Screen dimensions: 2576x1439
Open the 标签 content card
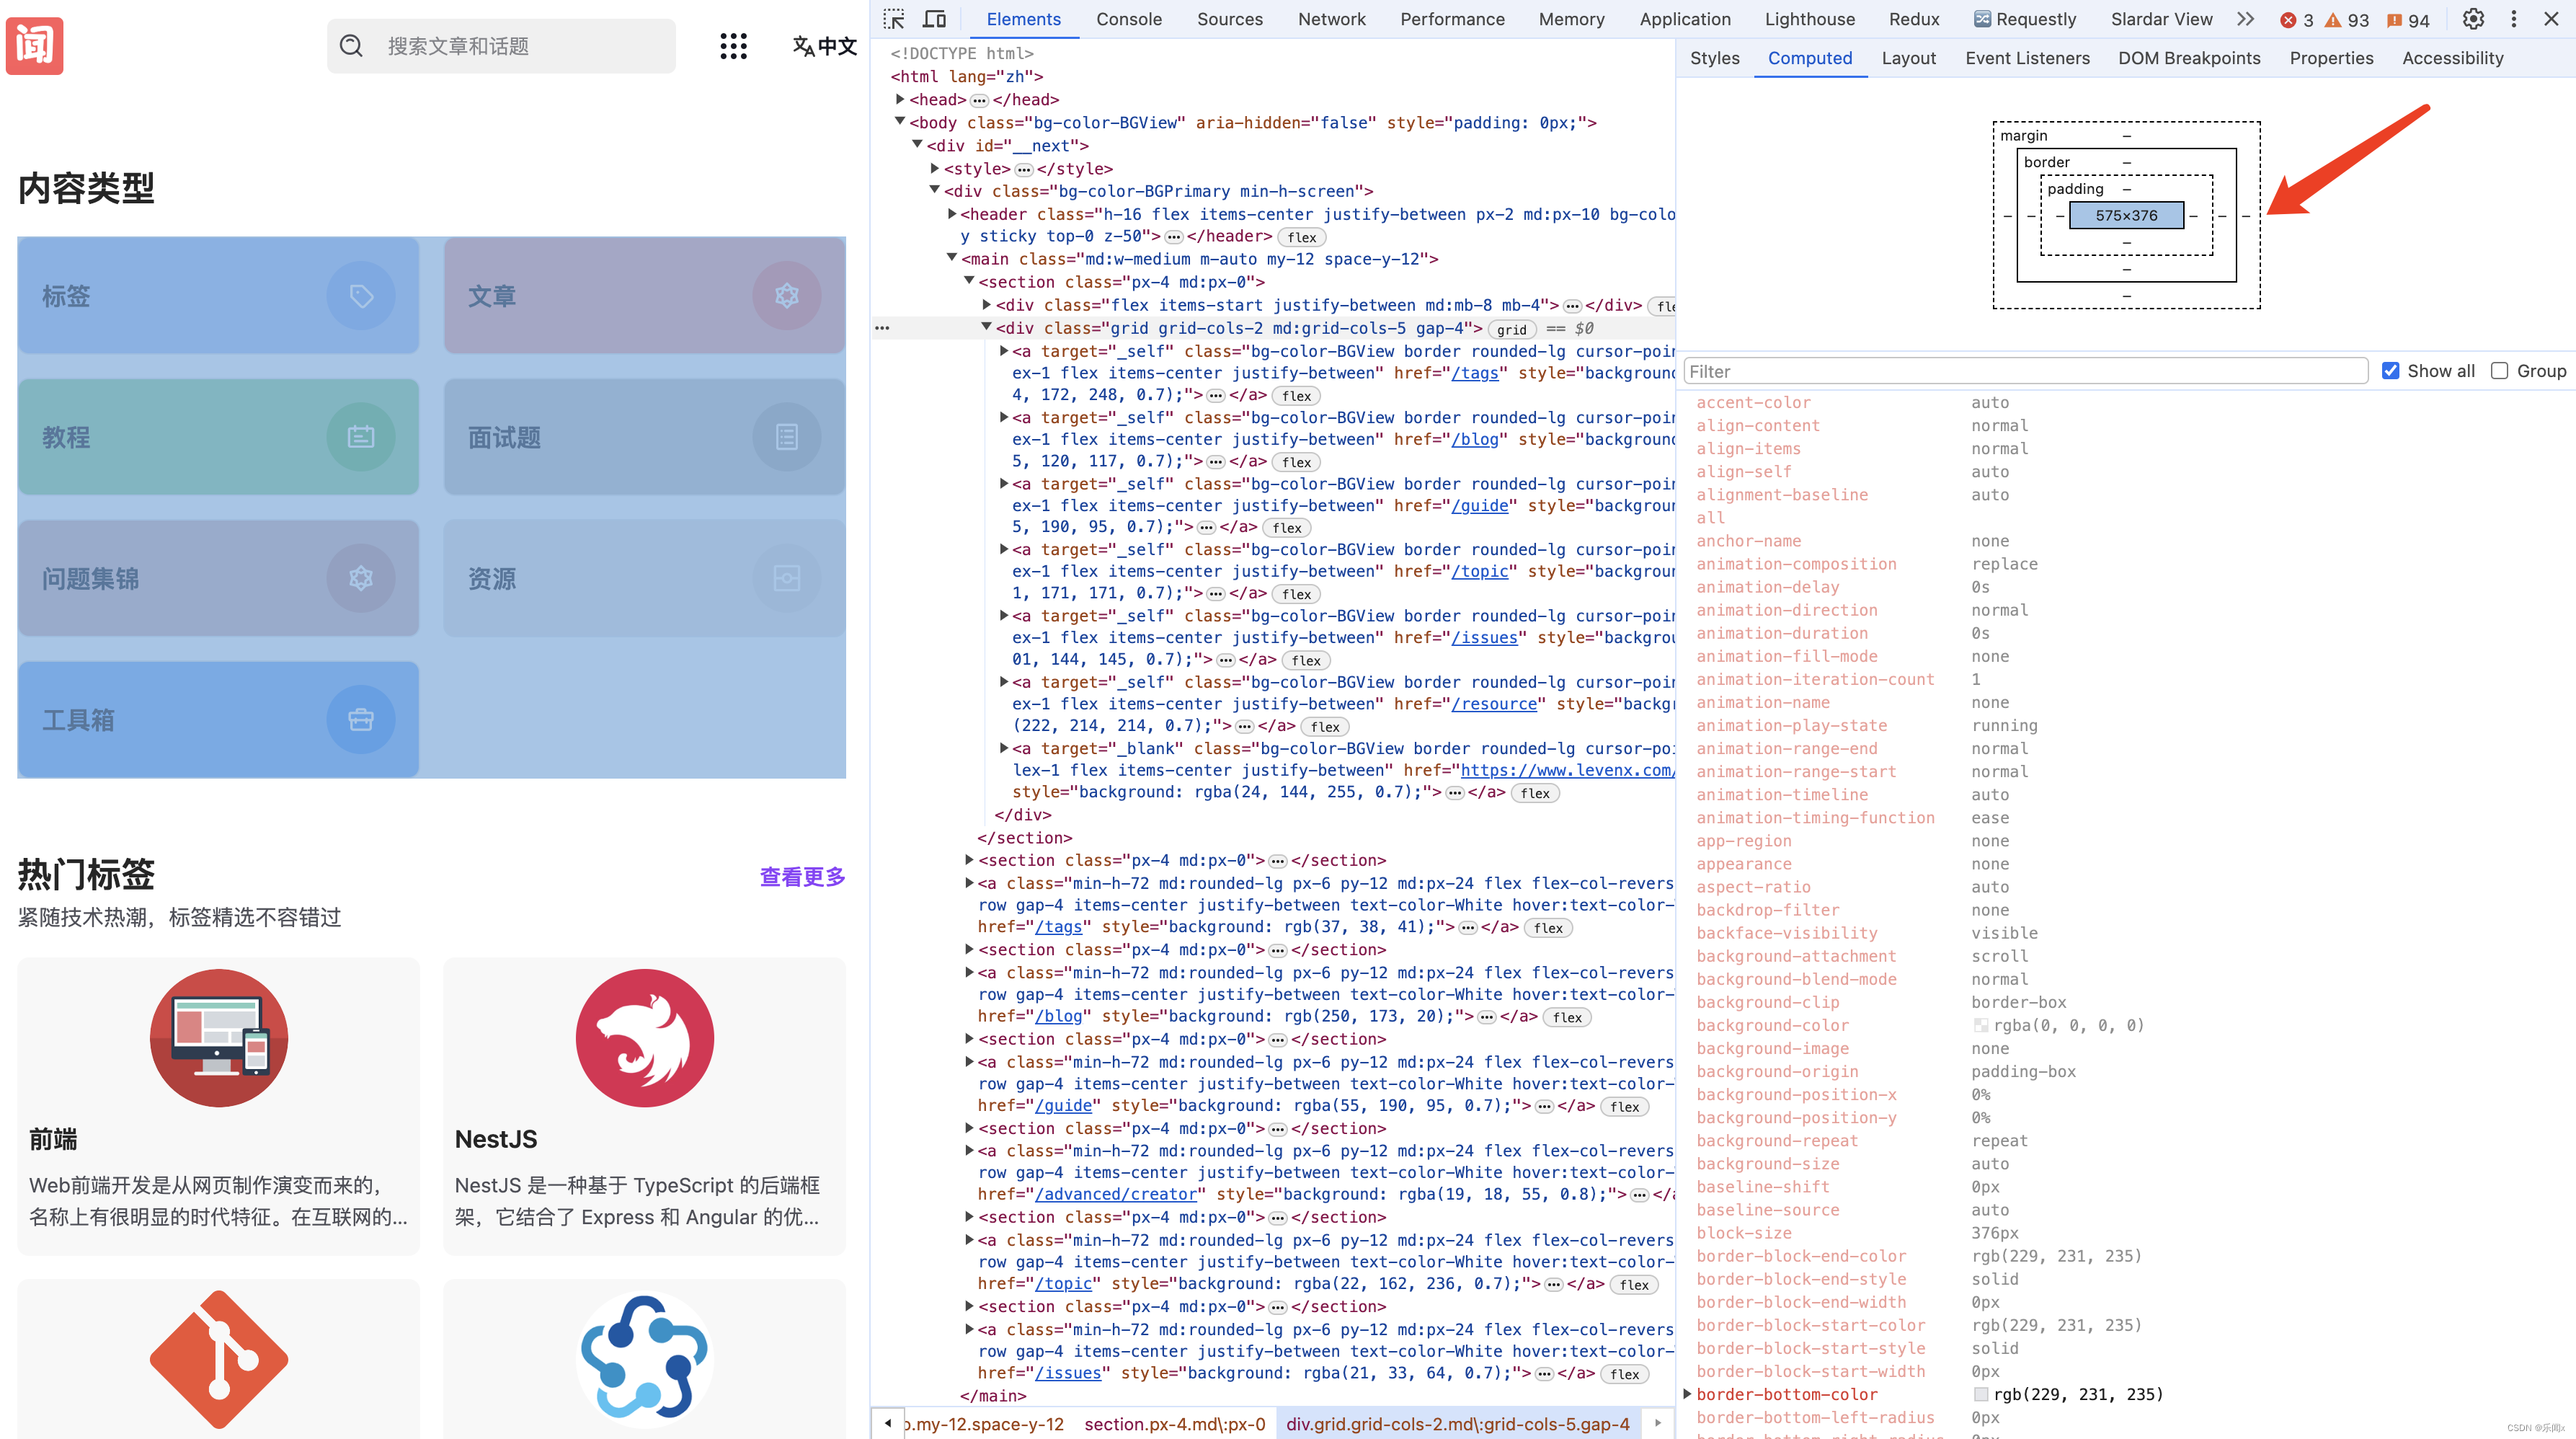(219, 296)
